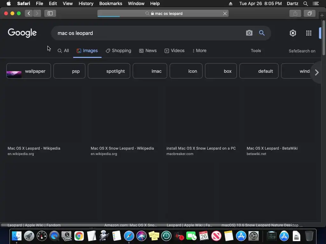
Task: Open the Google apps grid
Action: tap(309, 33)
